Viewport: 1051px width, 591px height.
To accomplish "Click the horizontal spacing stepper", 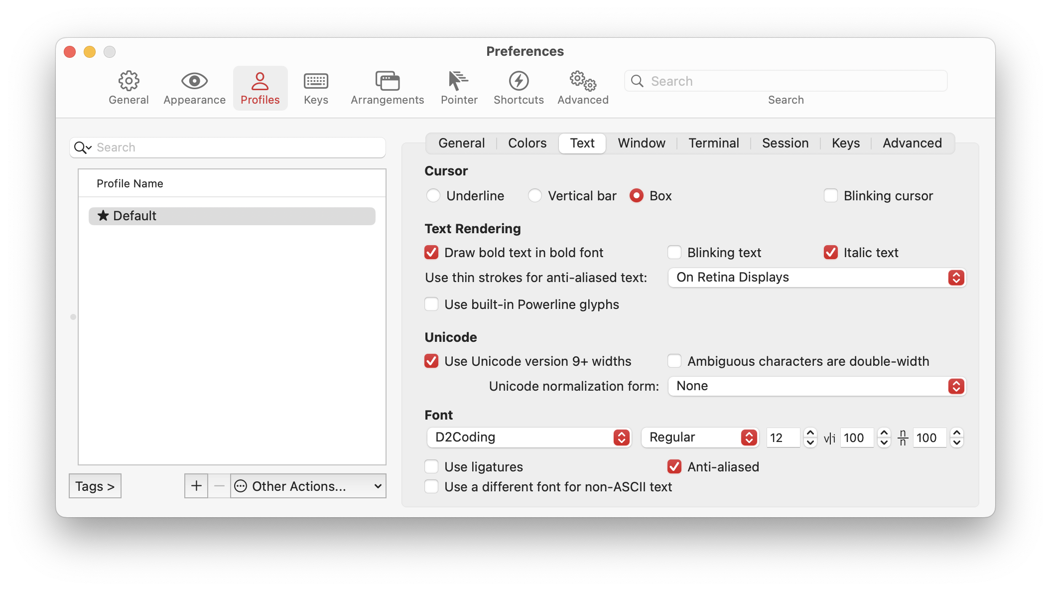I will 884,438.
